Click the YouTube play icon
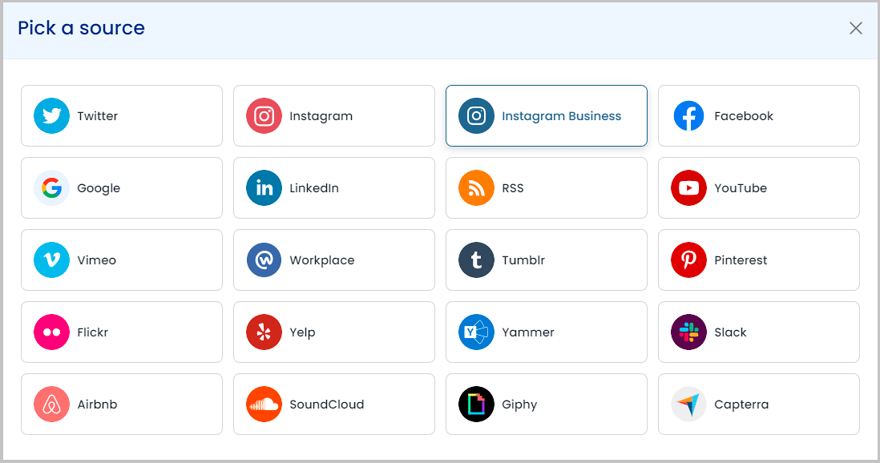This screenshot has width=880, height=463. (x=688, y=188)
